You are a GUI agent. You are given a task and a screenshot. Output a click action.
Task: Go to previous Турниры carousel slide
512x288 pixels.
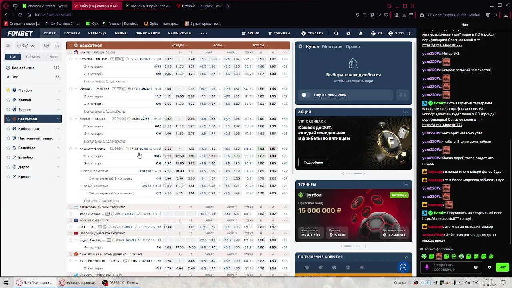coord(342,246)
